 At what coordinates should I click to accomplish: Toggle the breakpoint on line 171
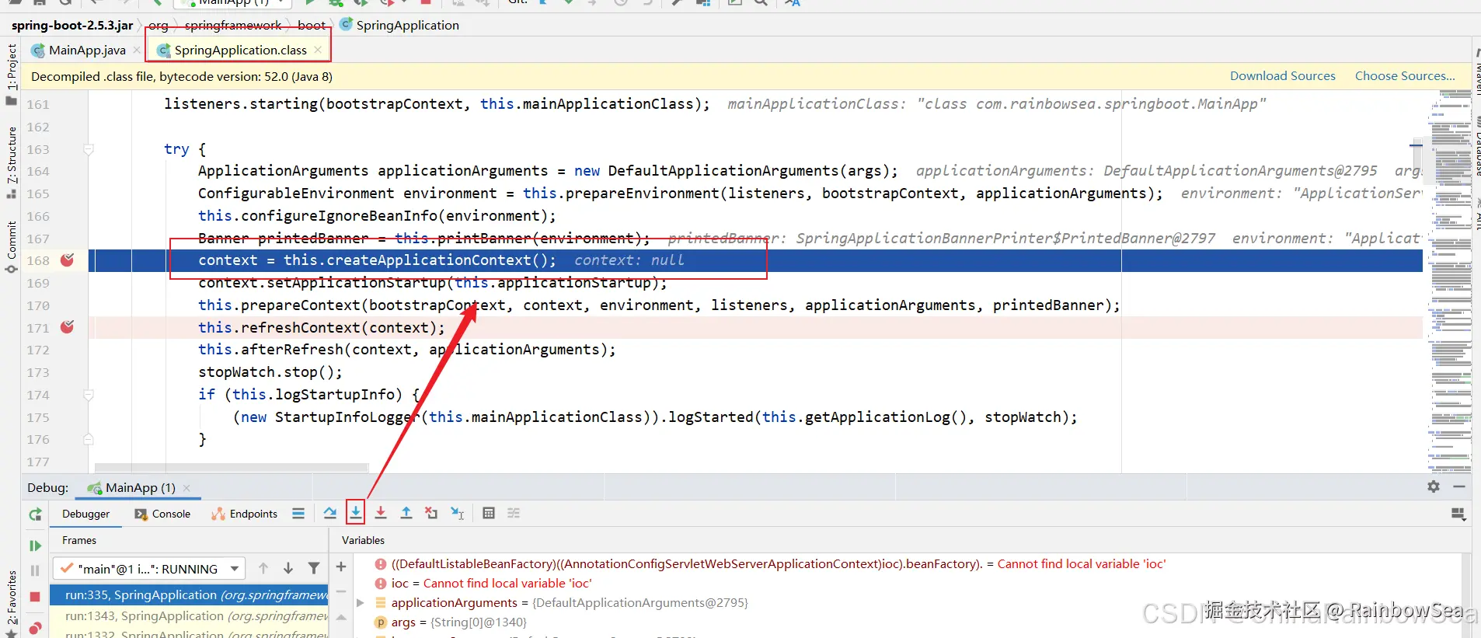click(68, 327)
